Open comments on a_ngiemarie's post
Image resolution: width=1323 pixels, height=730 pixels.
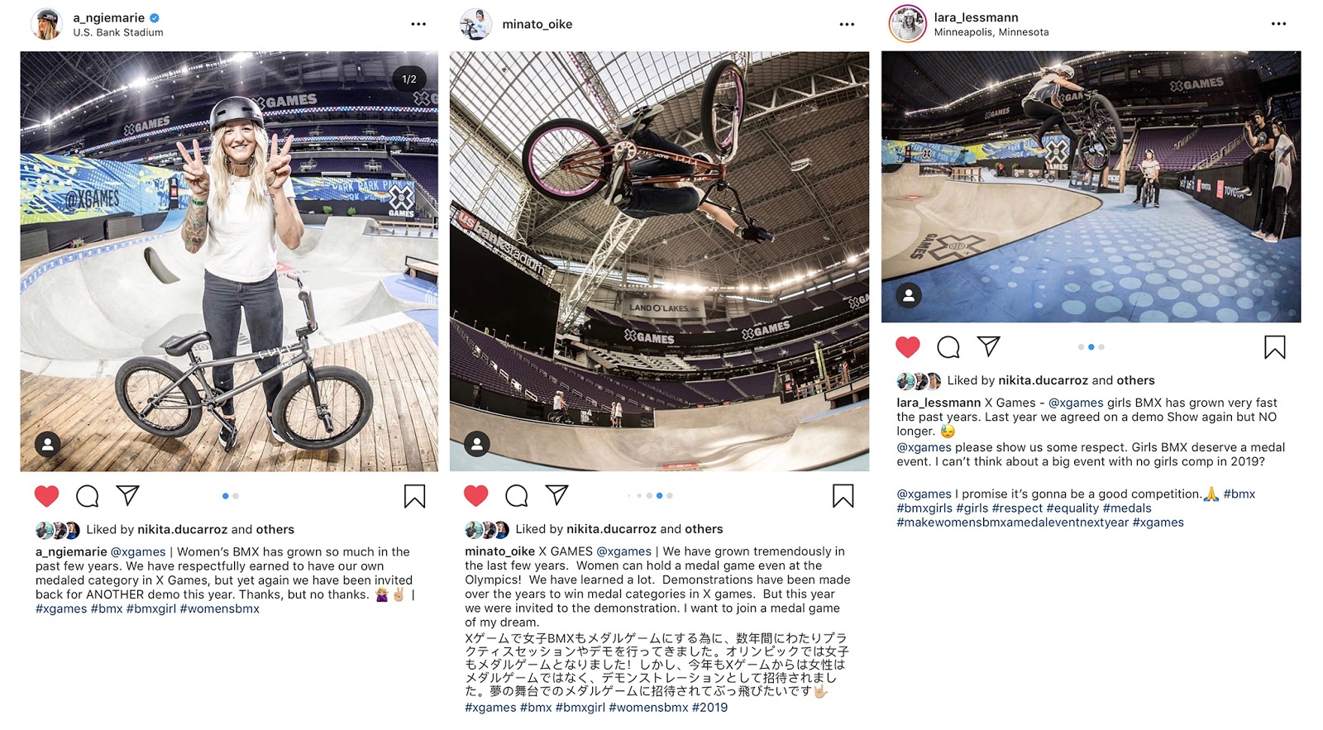(88, 496)
